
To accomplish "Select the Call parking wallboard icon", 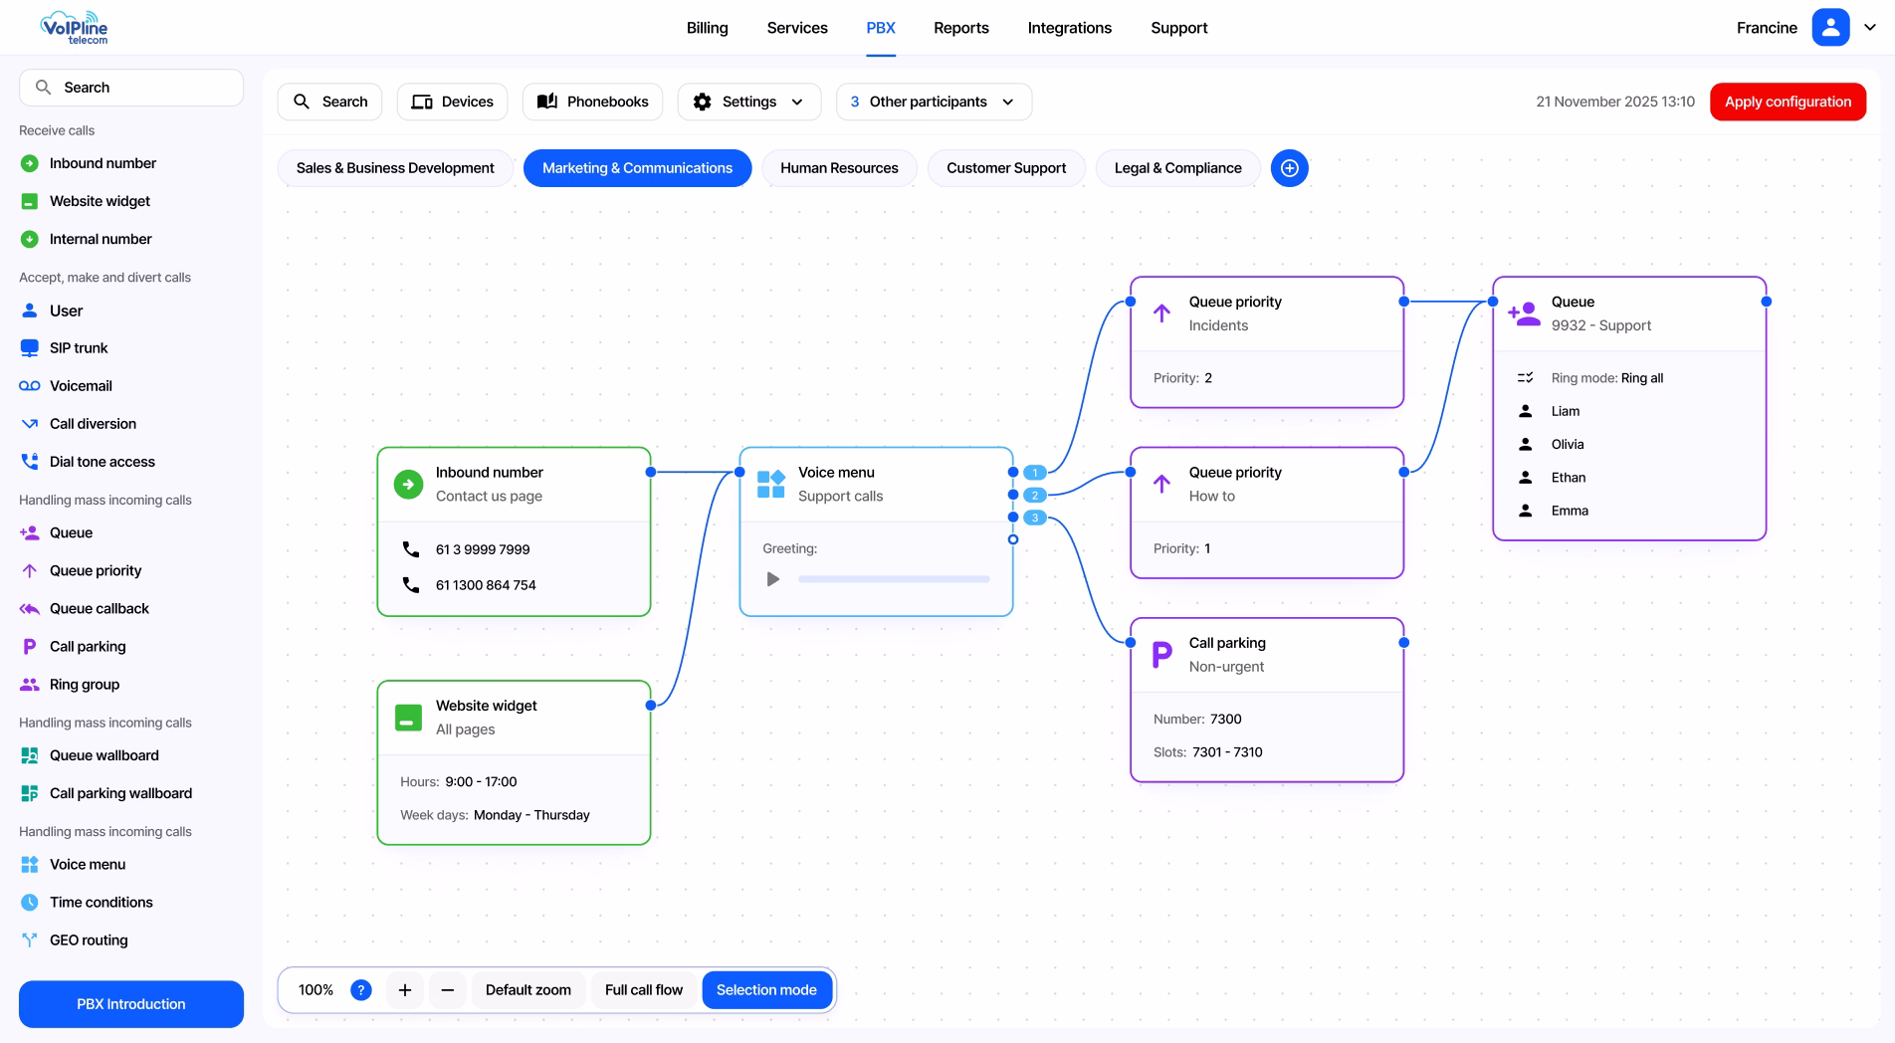I will [30, 793].
